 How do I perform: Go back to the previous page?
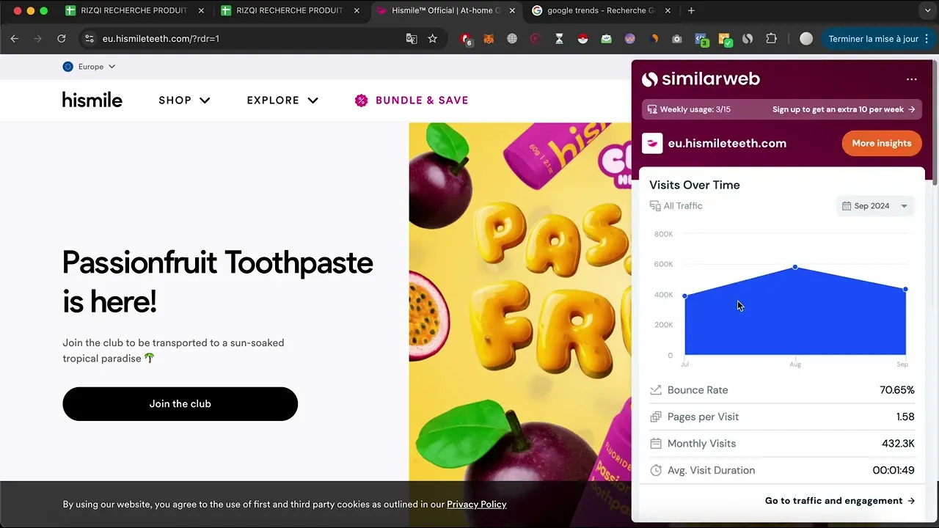click(x=15, y=39)
